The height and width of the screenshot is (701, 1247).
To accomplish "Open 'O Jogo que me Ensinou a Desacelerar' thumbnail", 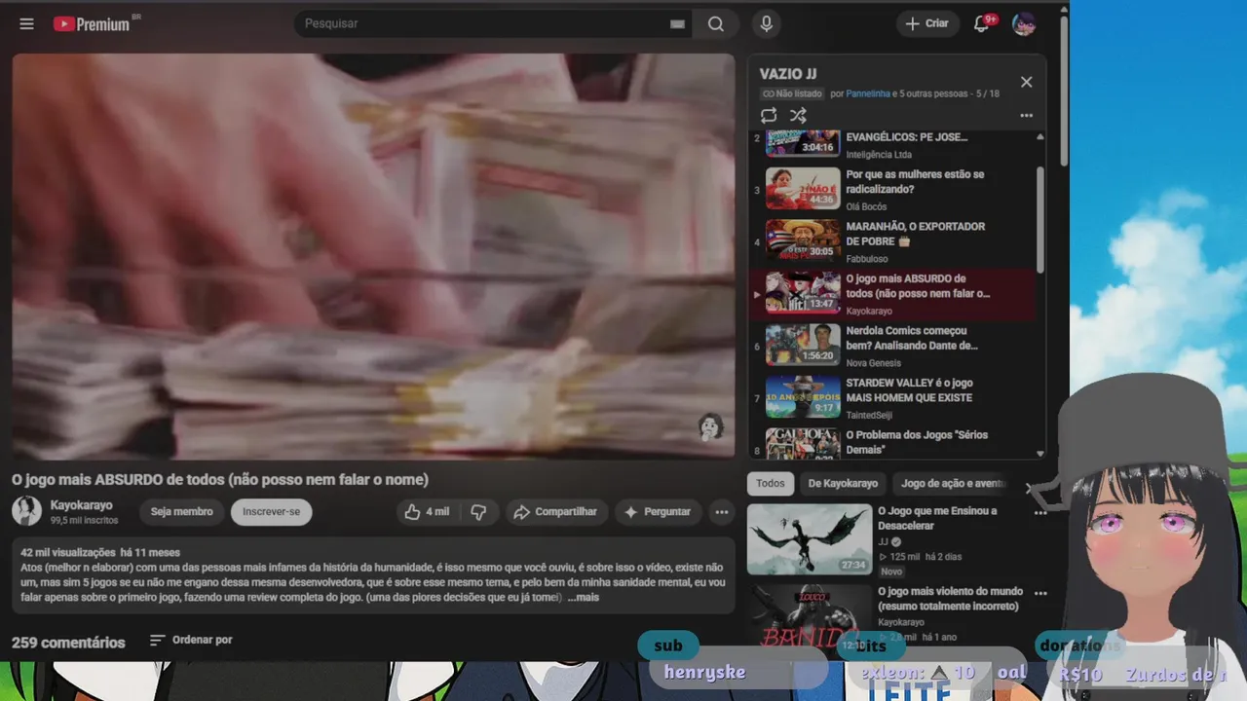I will [x=810, y=538].
